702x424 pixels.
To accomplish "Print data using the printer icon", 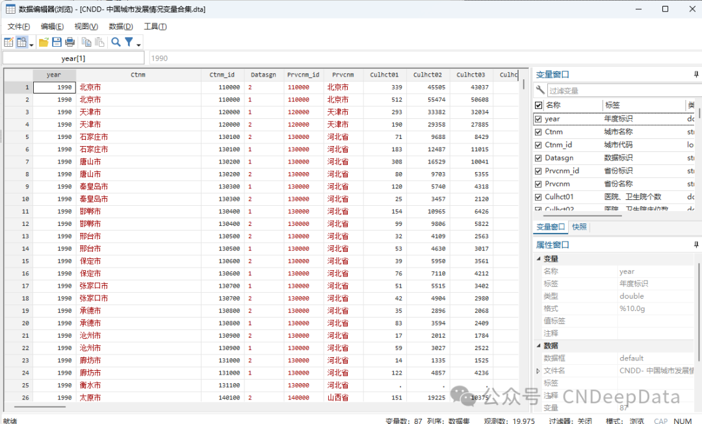I will [70, 42].
